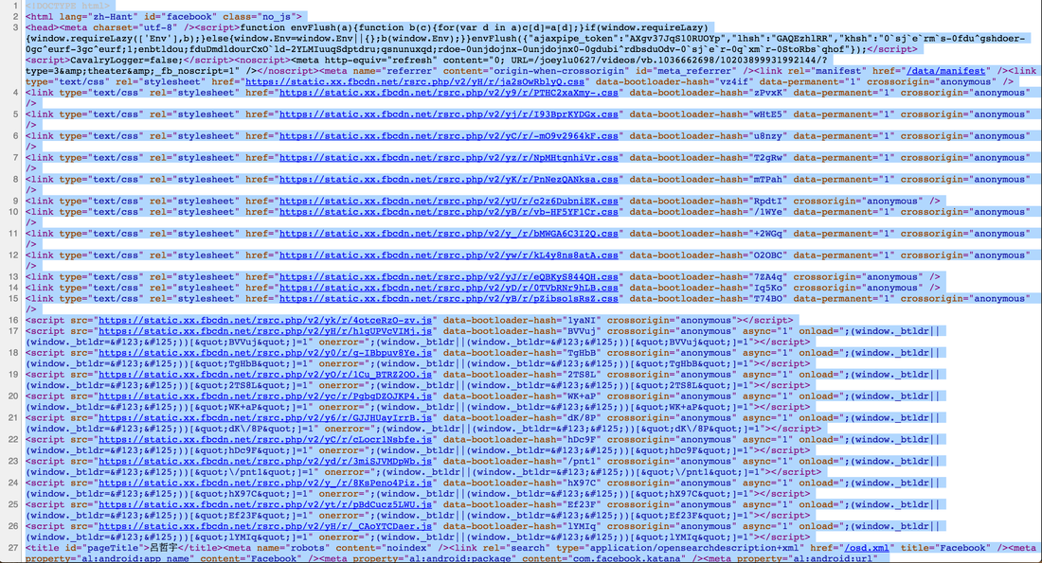
Task: Click the kL4y8ns8atA.css link
Action: point(449,255)
